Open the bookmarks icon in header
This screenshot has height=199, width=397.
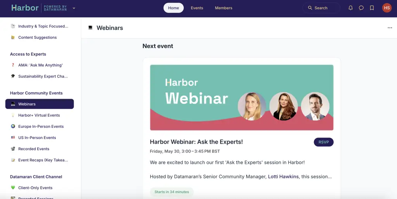pos(372,8)
